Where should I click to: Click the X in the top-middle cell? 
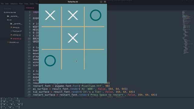(73, 15)
